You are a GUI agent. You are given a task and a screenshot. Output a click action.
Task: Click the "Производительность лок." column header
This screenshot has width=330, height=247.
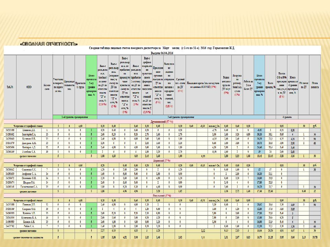69,85
